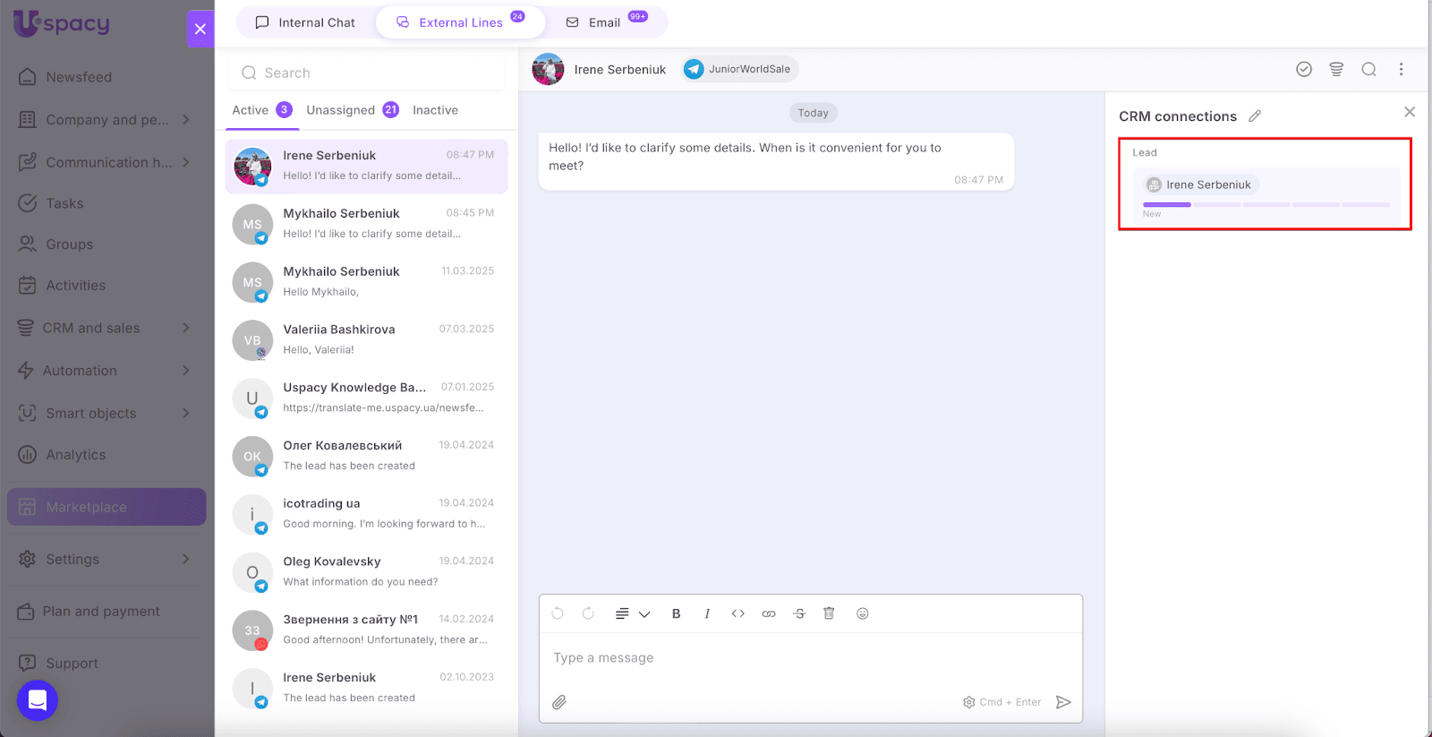Toggle bold text formatting
Screen dimensions: 1432x737
coord(677,613)
